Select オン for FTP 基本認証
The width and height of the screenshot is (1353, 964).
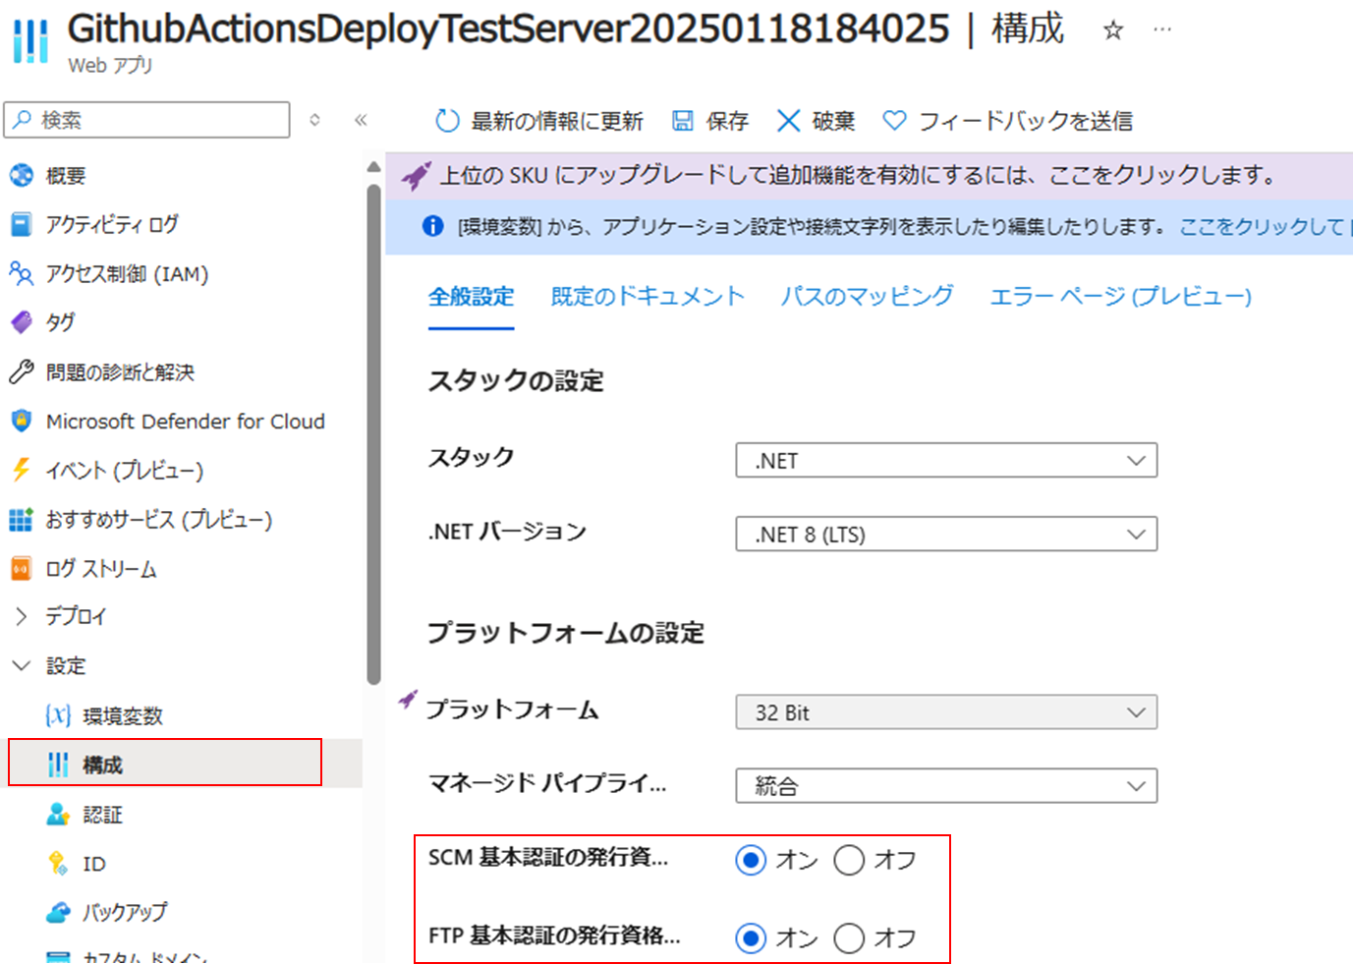tap(750, 938)
